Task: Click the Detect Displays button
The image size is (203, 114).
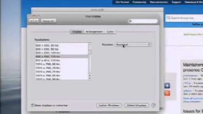Action: (x=137, y=105)
